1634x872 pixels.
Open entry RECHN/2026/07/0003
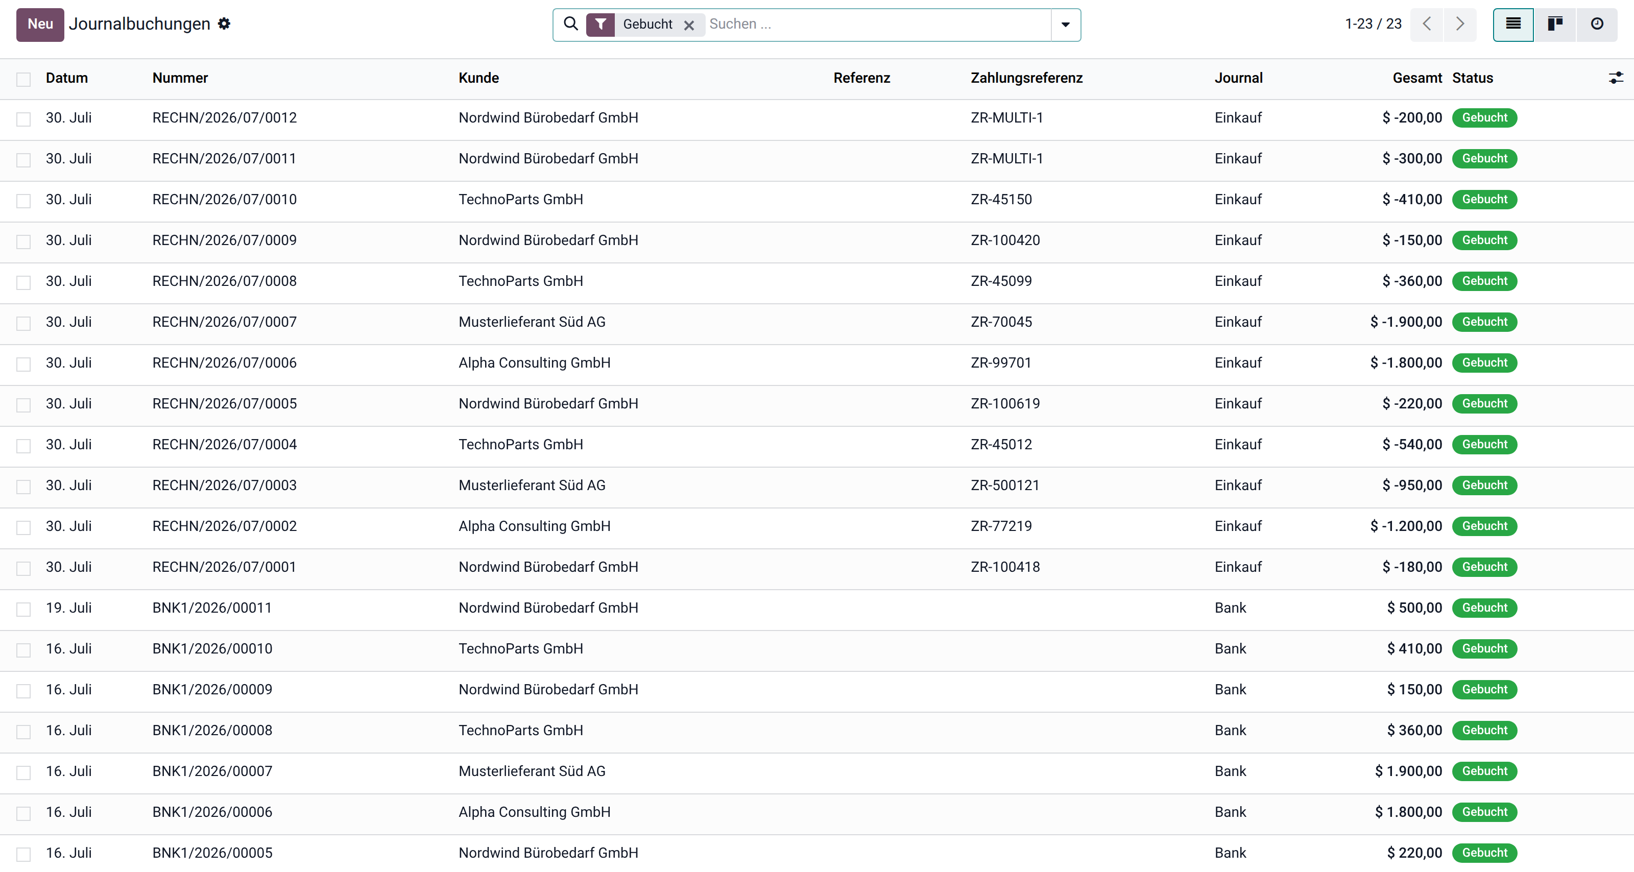[225, 485]
